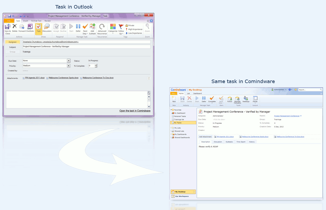Screen dimensions: 326x210
Task: Click the search magnifier in Comindware
Action: tap(321, 90)
